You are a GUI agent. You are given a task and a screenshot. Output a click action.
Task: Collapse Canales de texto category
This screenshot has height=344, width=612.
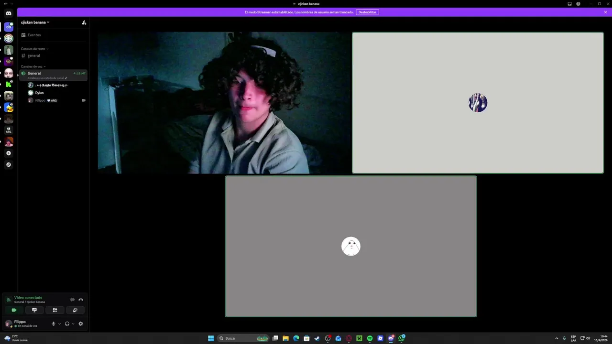34,49
